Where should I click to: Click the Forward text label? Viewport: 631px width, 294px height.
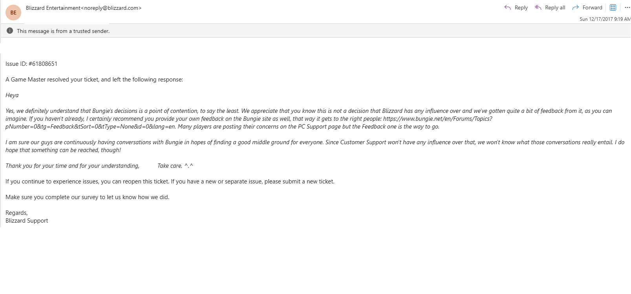point(593,7)
